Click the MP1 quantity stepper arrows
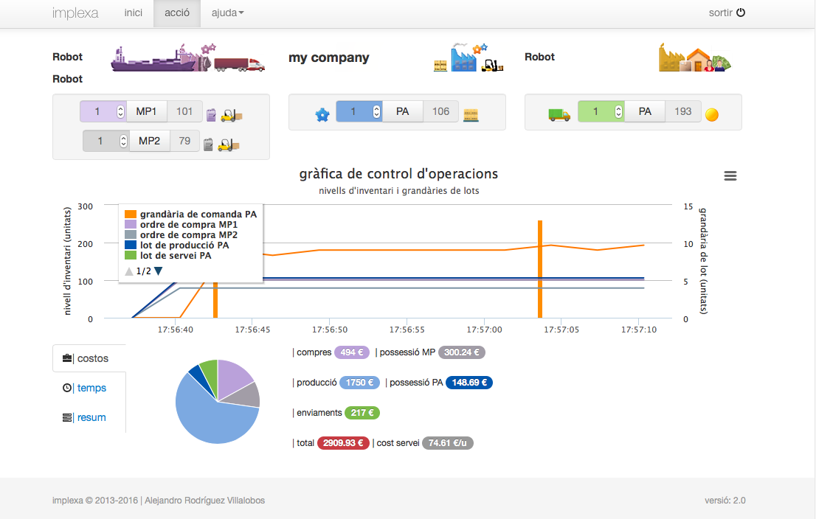The width and height of the screenshot is (816, 519). [121, 112]
